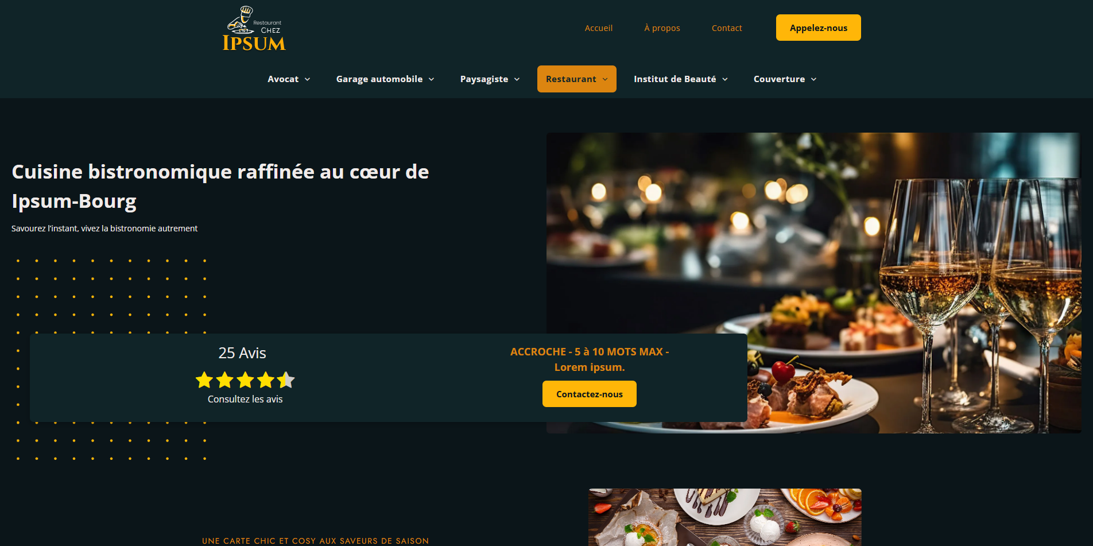Click the desserts photo thumbnail below
The image size is (1093, 546).
tap(725, 517)
